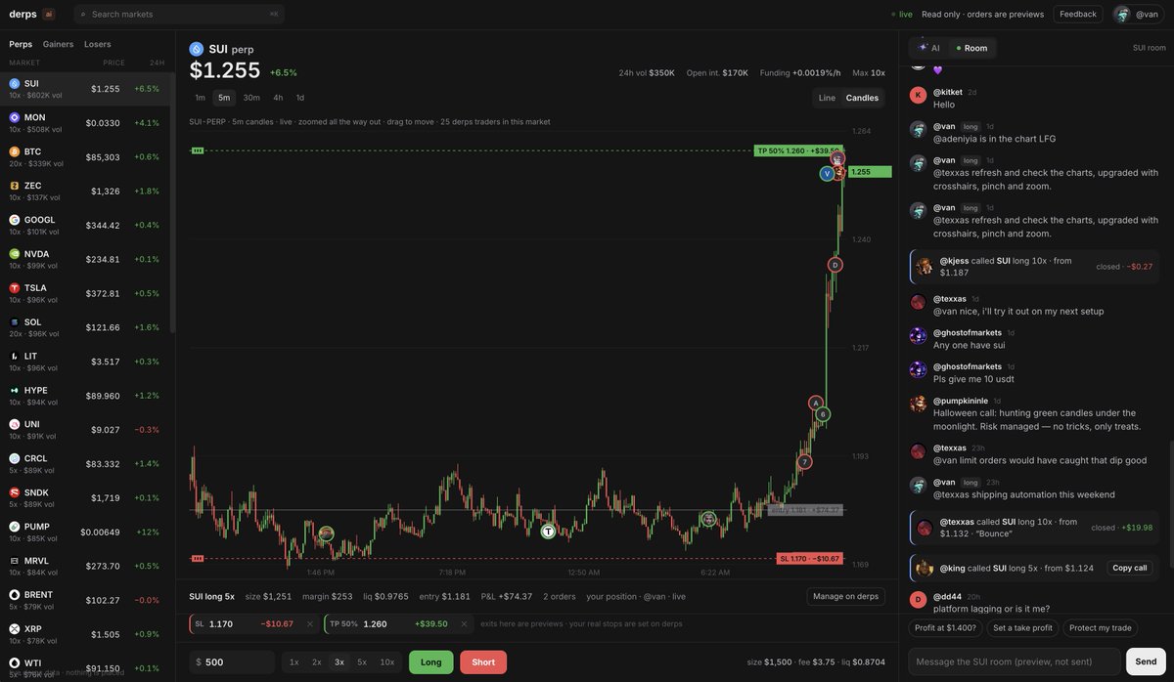This screenshot has height=682, width=1174.
Task: Click the D trader marker on the chart
Action: pos(835,264)
